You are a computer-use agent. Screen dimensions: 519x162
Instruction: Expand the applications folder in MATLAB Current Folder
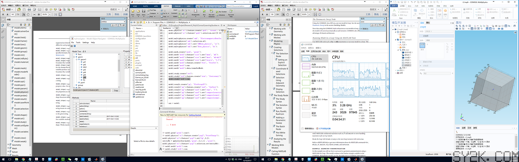coord(131,31)
